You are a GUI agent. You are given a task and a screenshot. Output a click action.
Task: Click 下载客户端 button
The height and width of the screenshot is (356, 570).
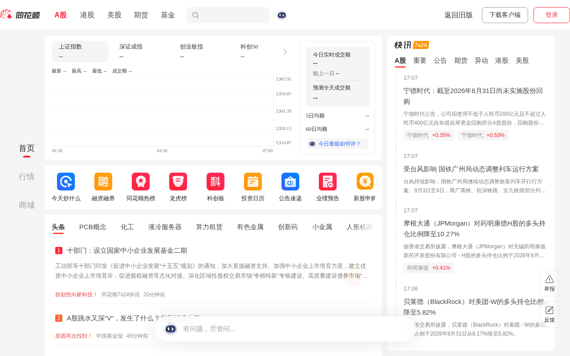(x=505, y=15)
